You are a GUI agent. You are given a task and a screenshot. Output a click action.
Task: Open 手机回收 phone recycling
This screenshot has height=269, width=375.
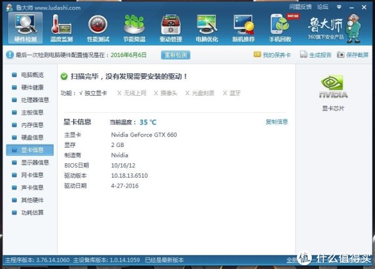[x=280, y=28]
